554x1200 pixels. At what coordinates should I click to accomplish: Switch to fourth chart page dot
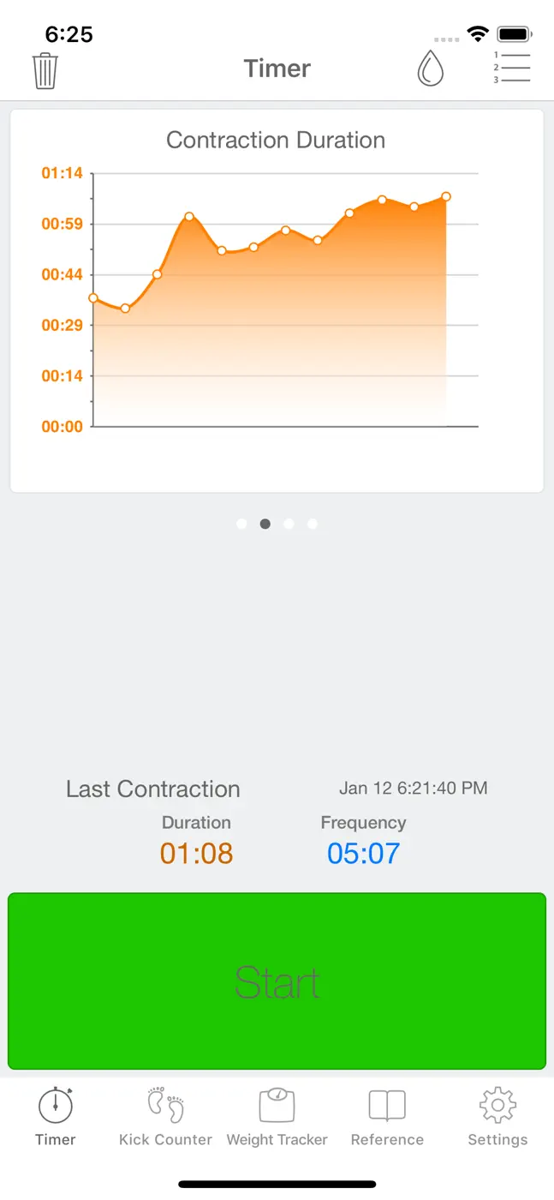pos(313,524)
